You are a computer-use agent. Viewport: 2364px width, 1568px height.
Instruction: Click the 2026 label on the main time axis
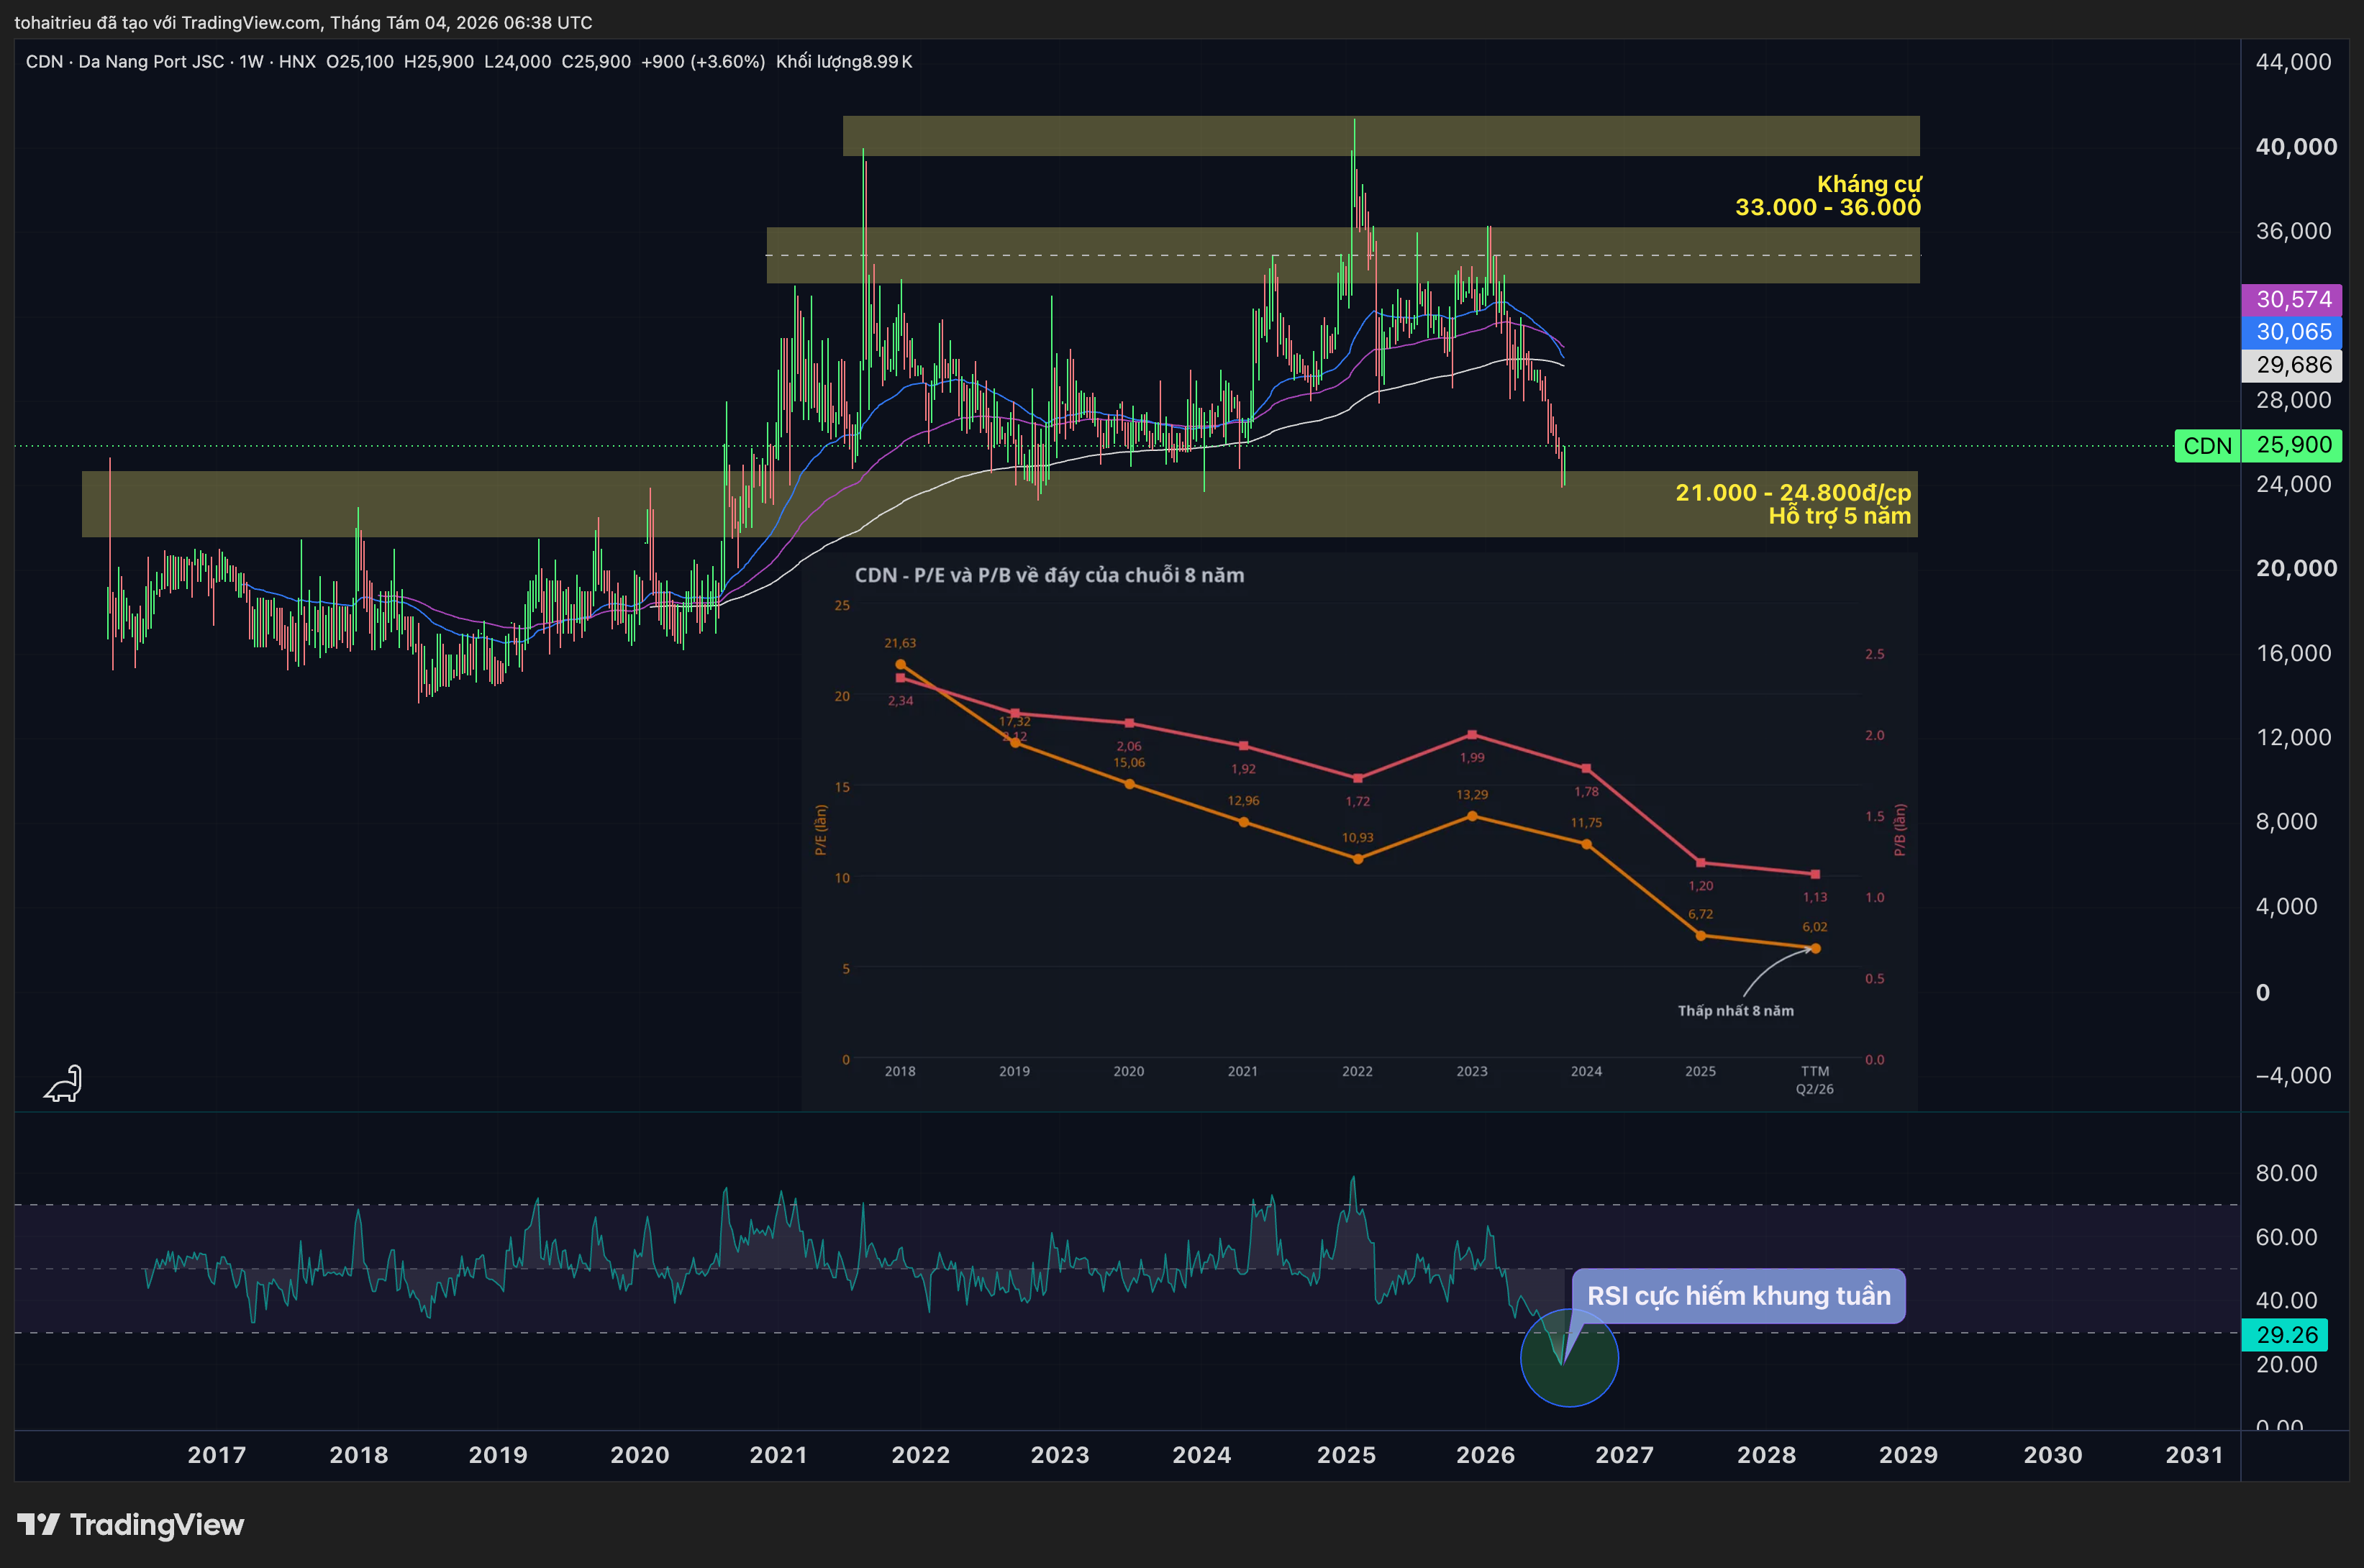pos(1485,1455)
